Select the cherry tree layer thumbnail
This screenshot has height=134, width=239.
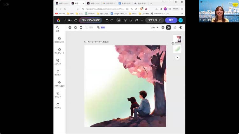click(x=177, y=39)
